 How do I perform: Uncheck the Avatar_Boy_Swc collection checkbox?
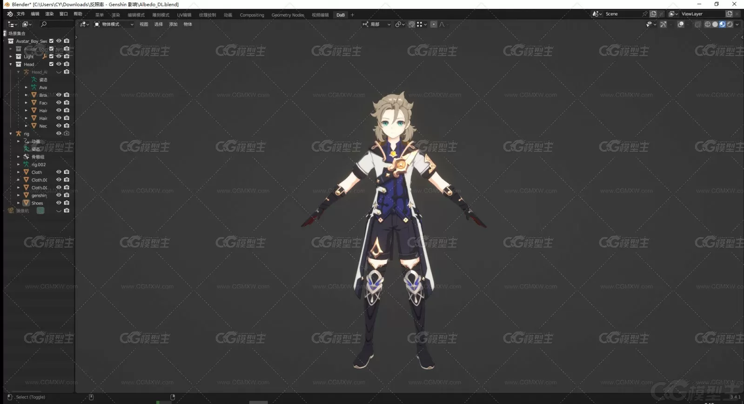[51, 41]
